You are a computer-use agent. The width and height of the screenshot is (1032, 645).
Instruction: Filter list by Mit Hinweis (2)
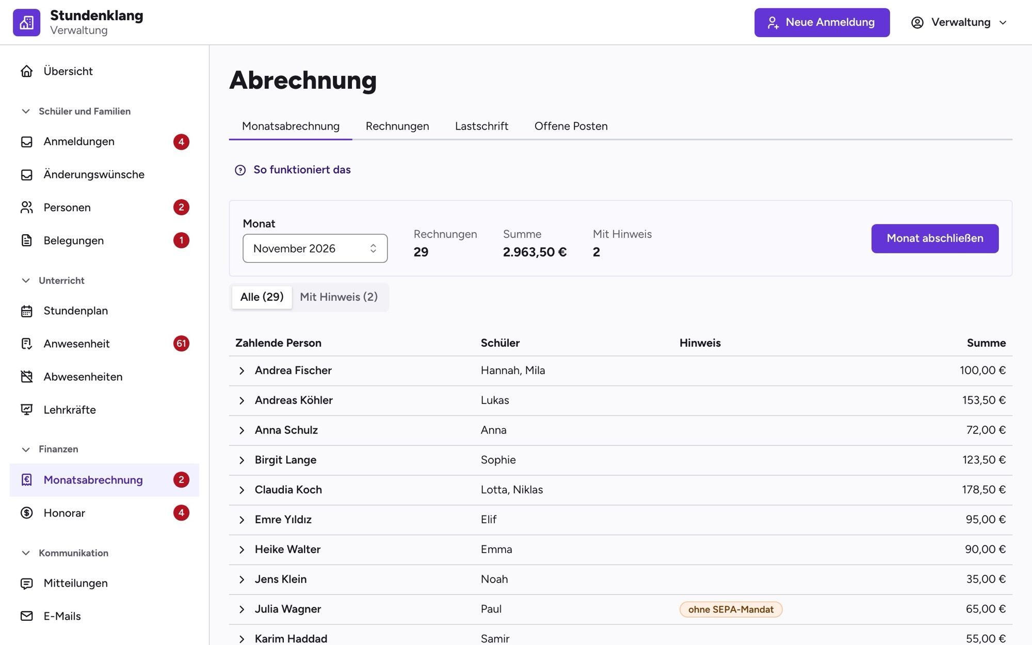[338, 297]
